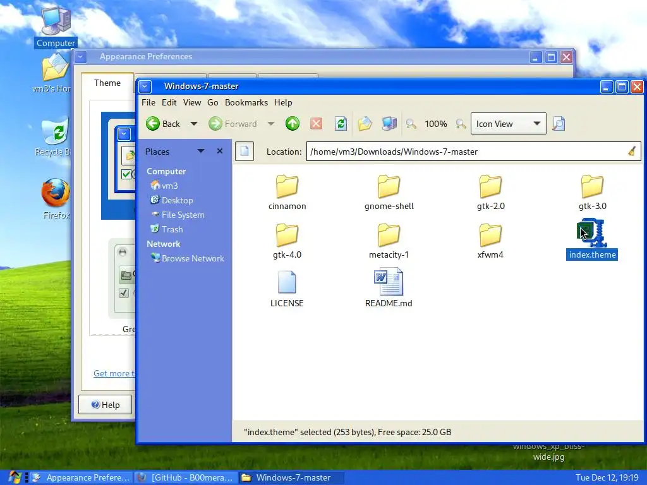
Task: Select the gtk-3.0 folder
Action: pyautogui.click(x=593, y=193)
